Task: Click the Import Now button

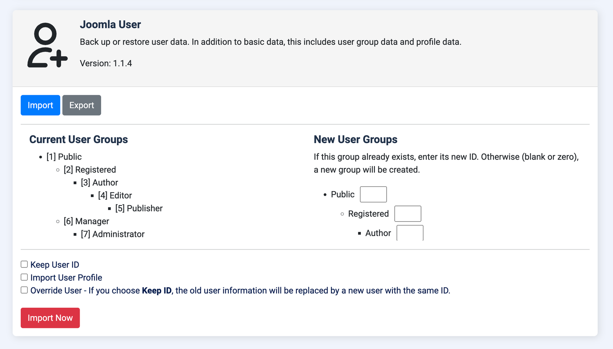Action: [x=50, y=318]
